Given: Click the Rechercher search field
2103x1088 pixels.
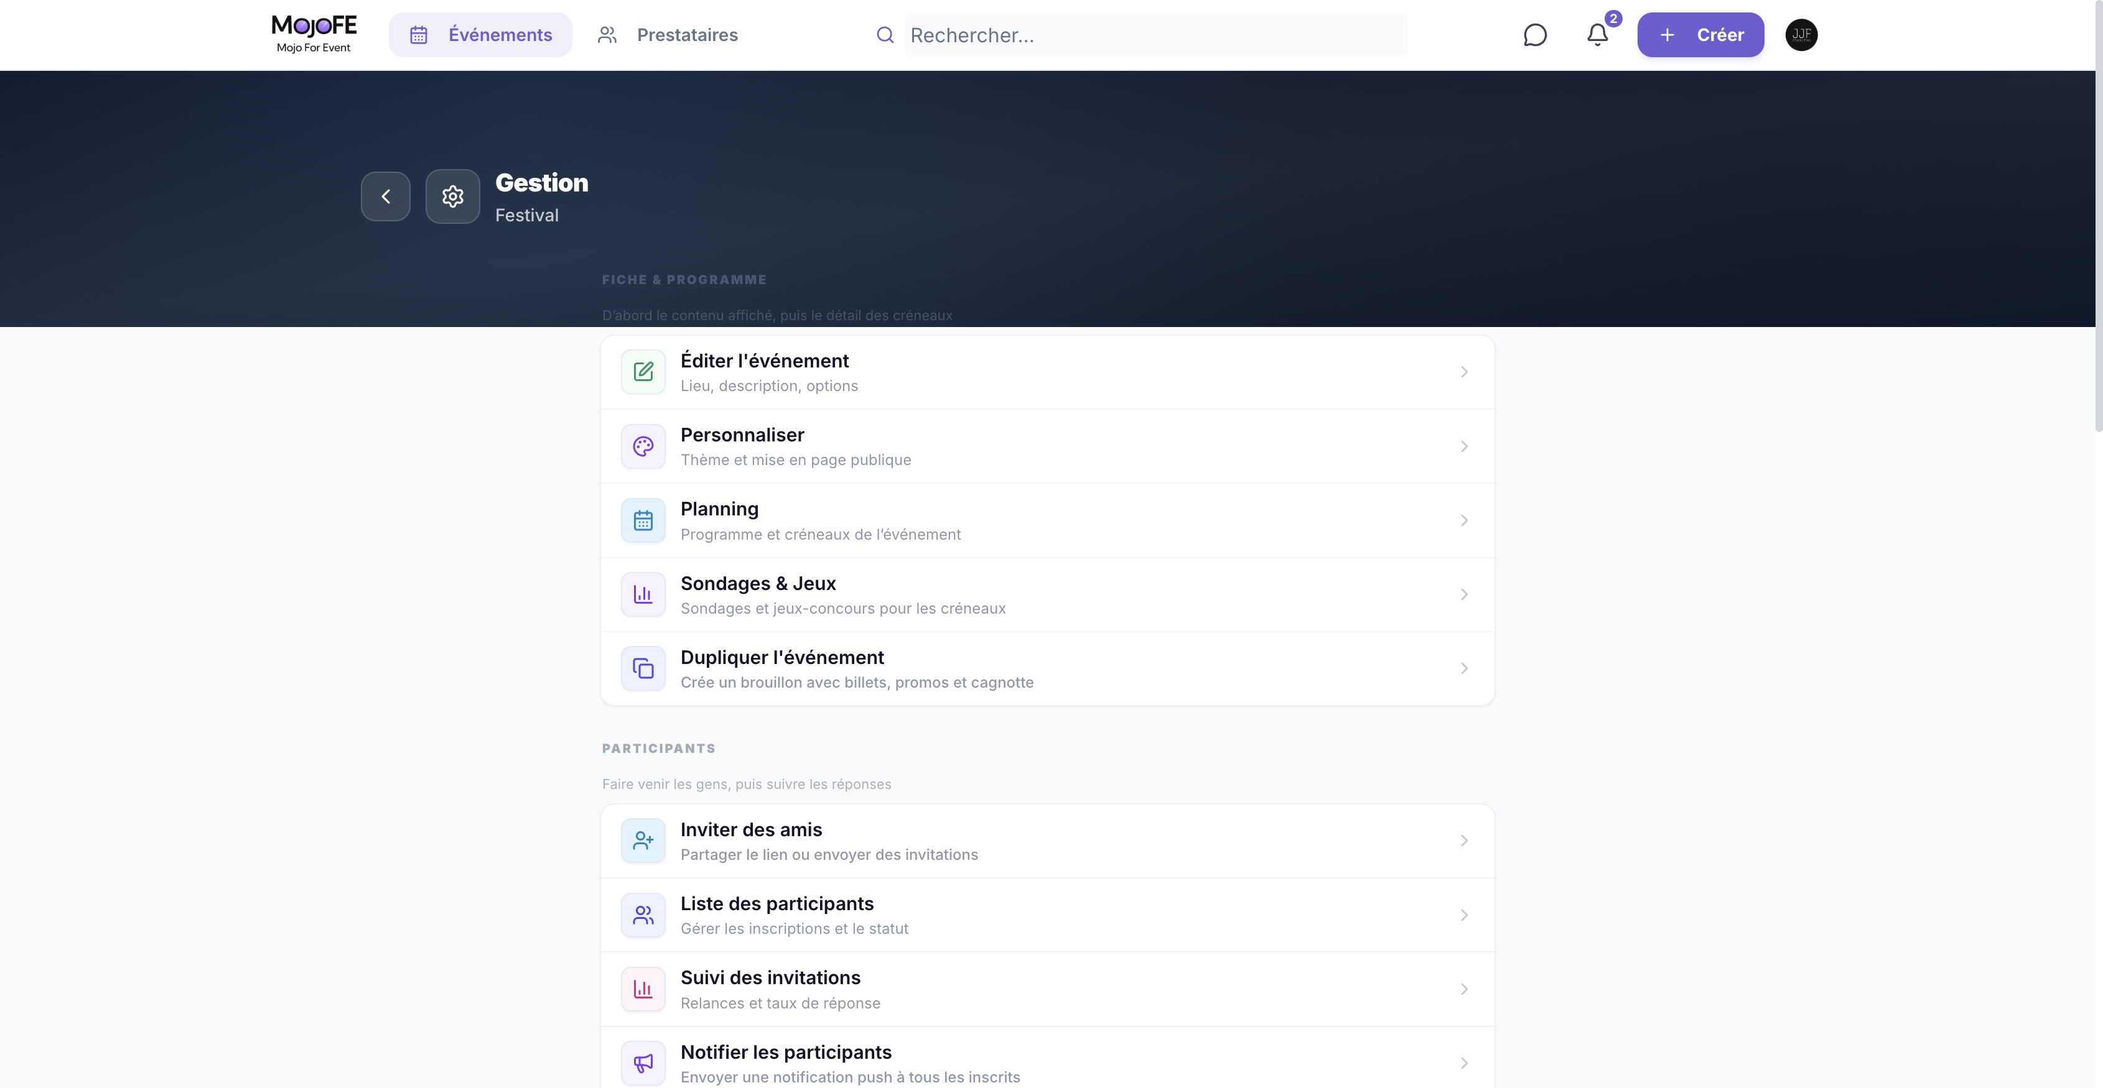Looking at the screenshot, I should click(x=1155, y=35).
